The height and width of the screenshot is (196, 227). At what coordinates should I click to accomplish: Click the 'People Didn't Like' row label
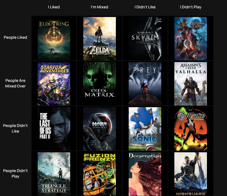[15, 128]
